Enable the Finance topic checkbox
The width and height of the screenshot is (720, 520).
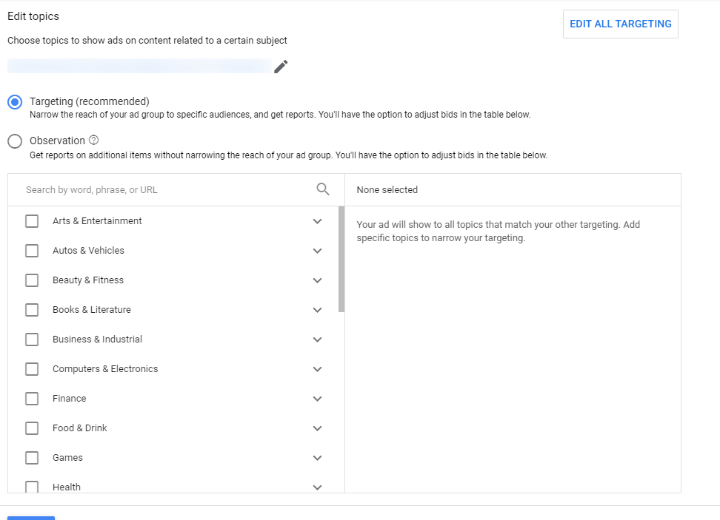(x=32, y=399)
